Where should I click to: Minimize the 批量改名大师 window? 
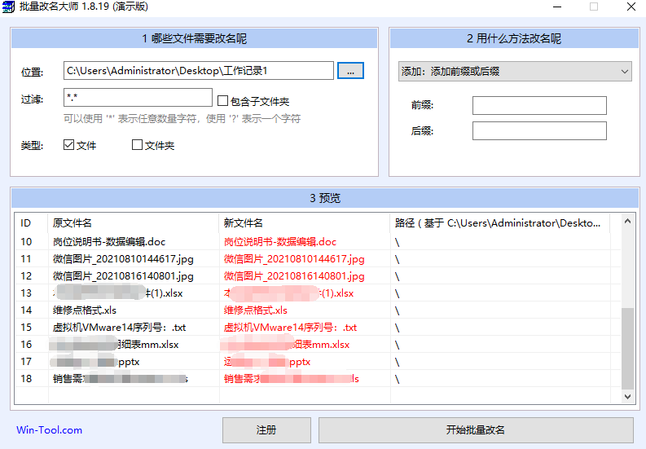(x=557, y=7)
